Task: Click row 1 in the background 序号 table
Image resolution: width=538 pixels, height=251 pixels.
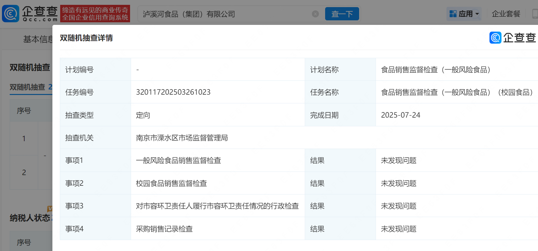Action: point(24,139)
